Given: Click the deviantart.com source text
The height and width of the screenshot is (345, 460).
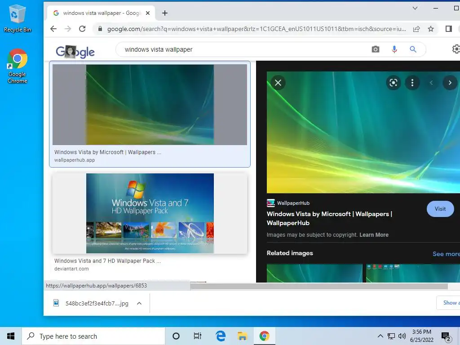Looking at the screenshot, I should [71, 269].
